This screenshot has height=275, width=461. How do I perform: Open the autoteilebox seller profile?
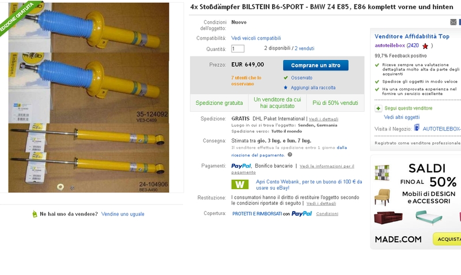click(390, 46)
